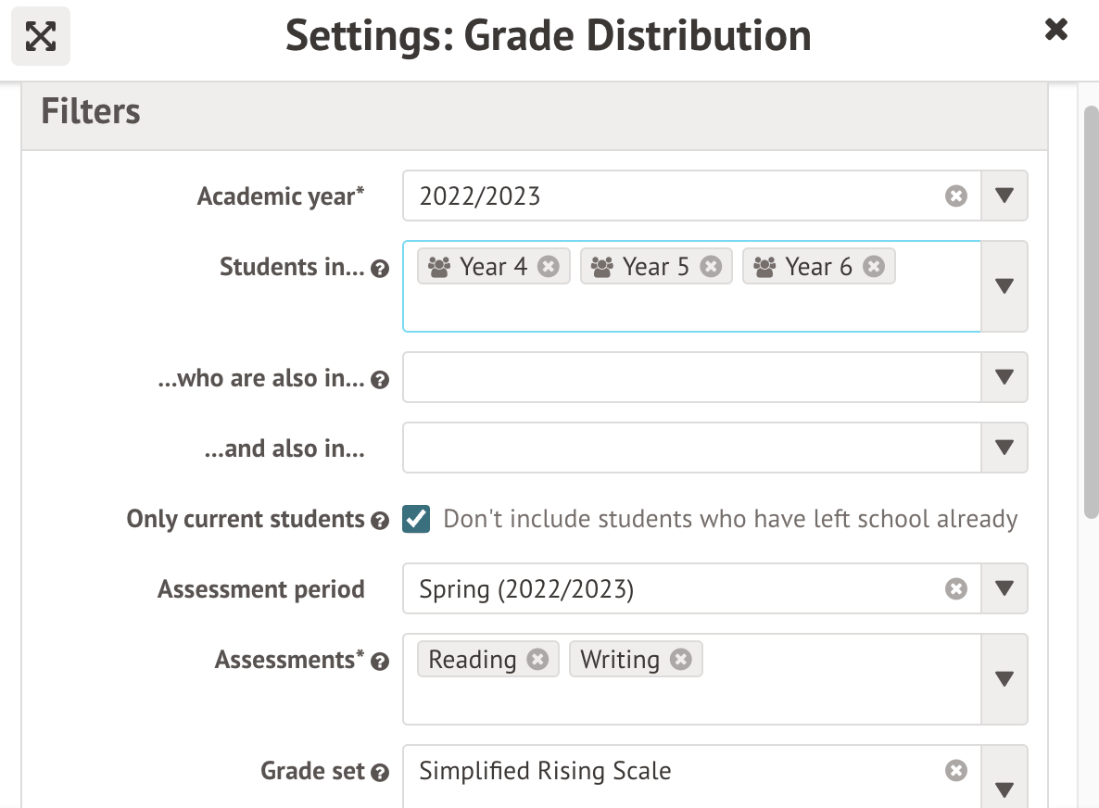Close the Grade Distribution settings dialog
The width and height of the screenshot is (1099, 808).
pos(1056,31)
